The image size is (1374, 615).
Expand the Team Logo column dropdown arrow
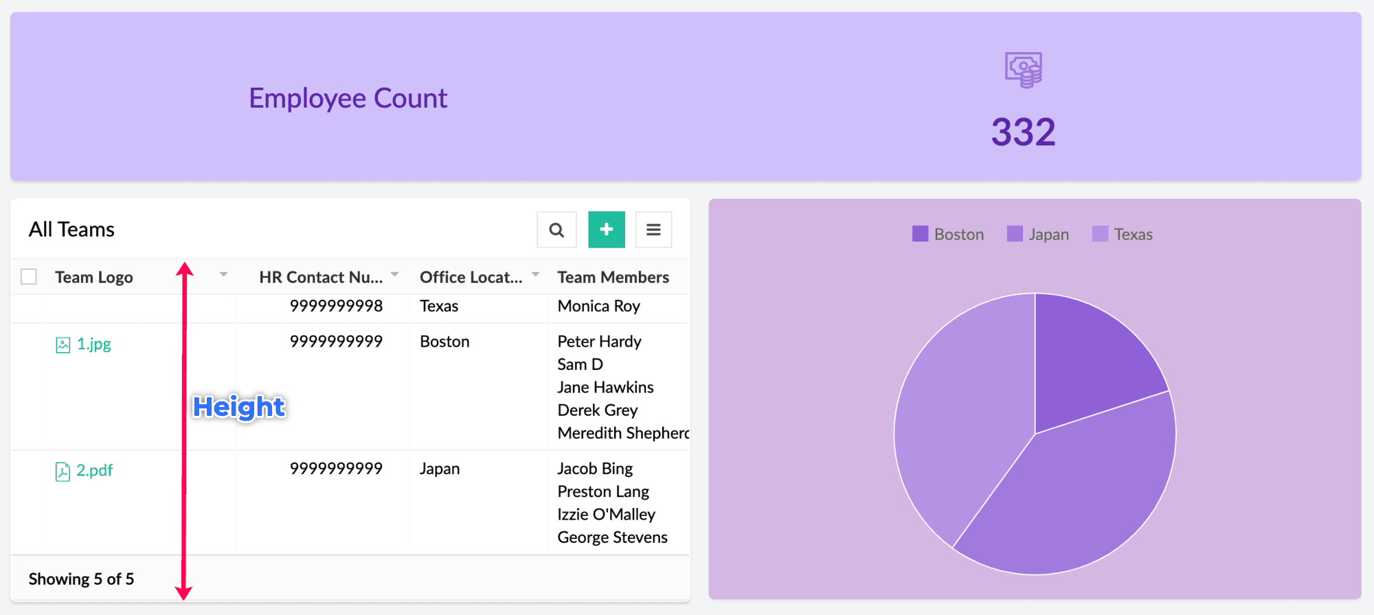coord(223,275)
